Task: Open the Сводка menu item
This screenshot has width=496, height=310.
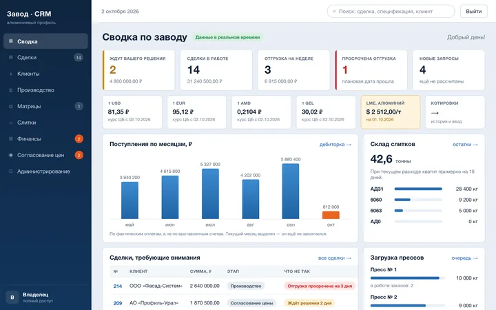Action: (45, 41)
